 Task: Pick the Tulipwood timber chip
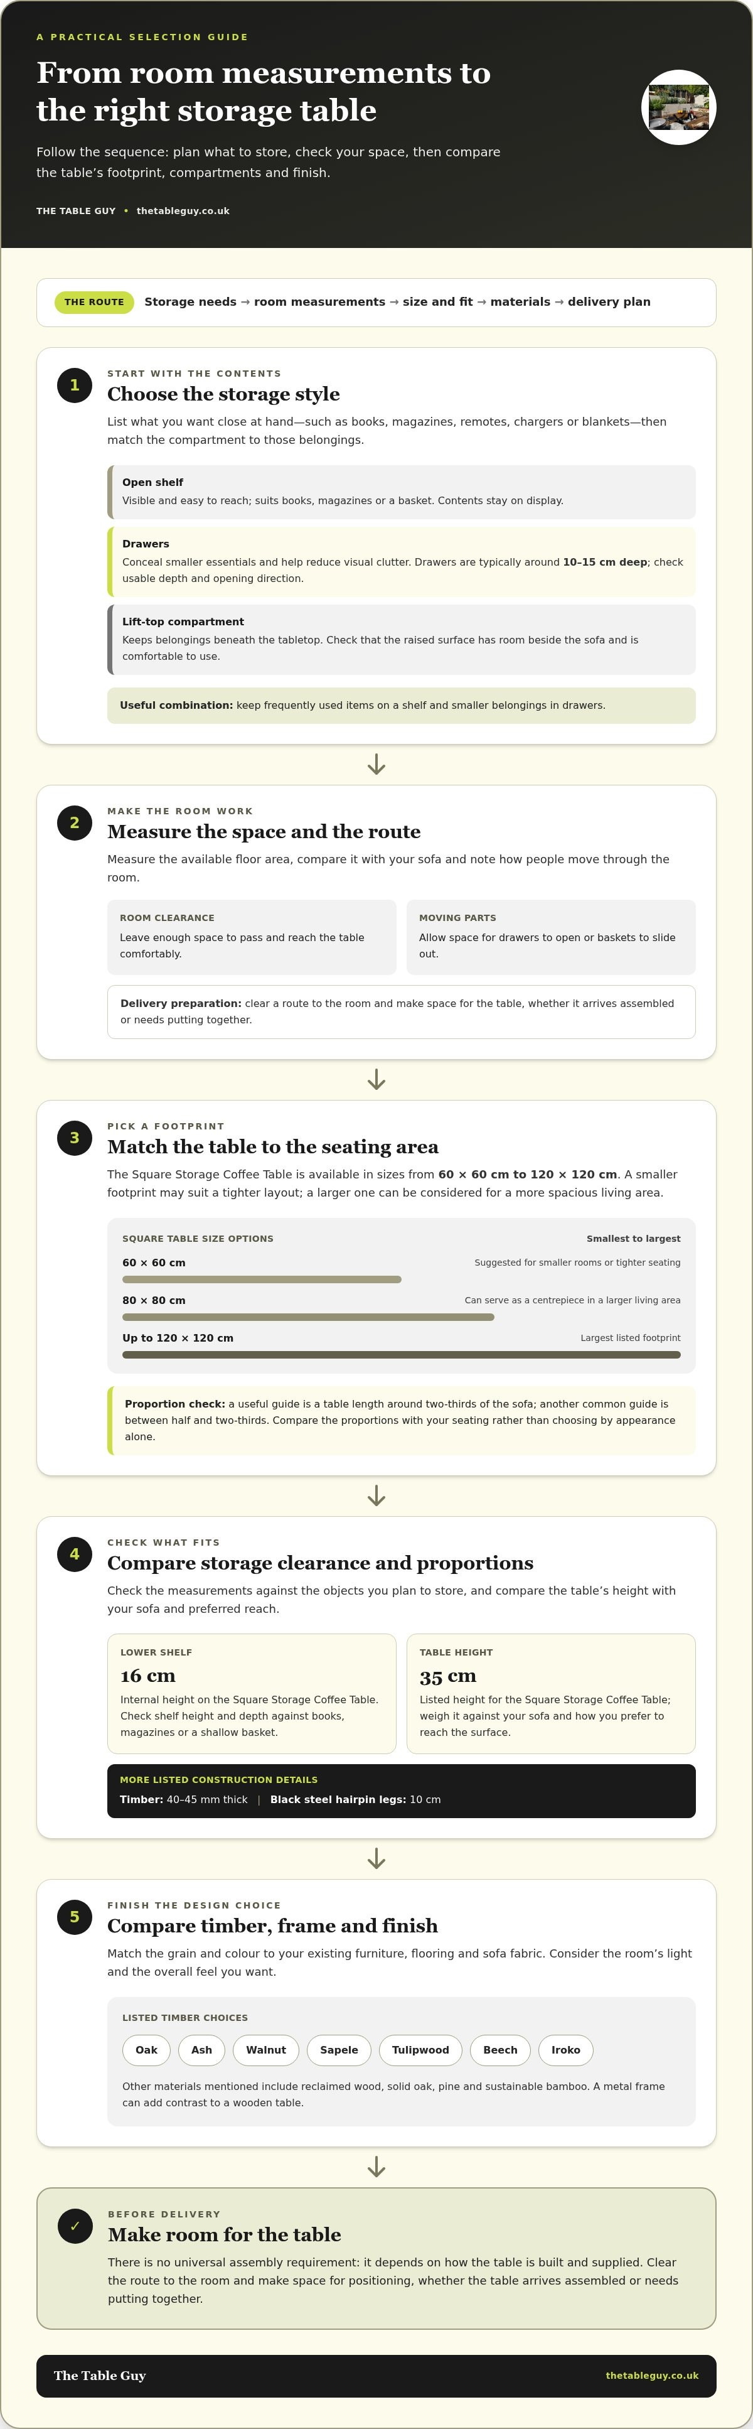pos(420,2049)
